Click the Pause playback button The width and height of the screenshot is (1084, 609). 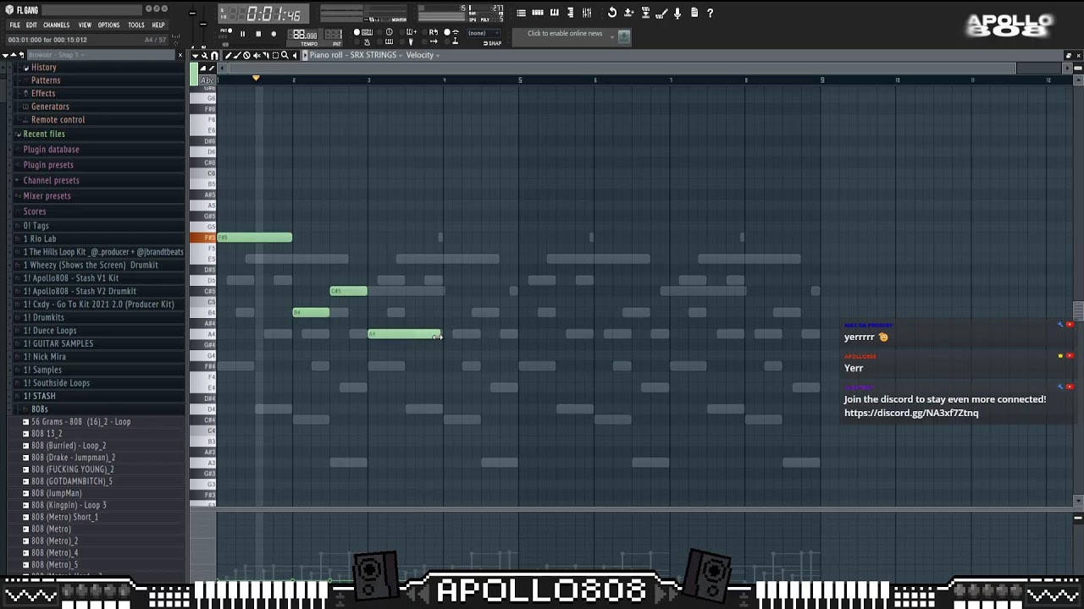pos(242,34)
